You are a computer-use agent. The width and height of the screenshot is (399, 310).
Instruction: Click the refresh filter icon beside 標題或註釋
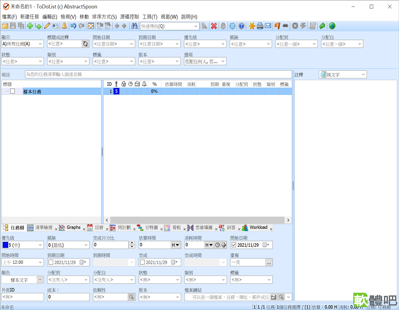pos(86,44)
